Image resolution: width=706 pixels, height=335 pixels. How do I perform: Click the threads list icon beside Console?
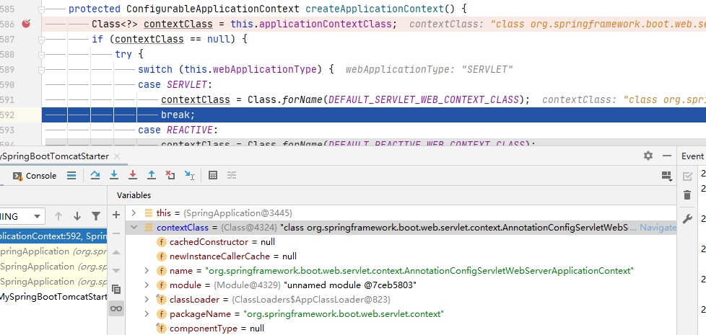pyautogui.click(x=71, y=176)
